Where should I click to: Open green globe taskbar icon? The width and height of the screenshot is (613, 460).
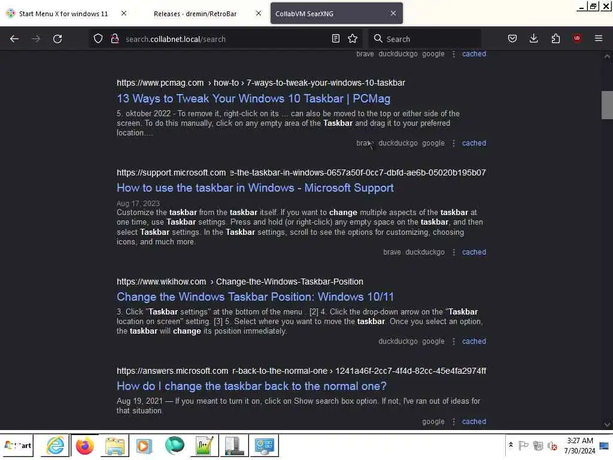[x=174, y=446]
